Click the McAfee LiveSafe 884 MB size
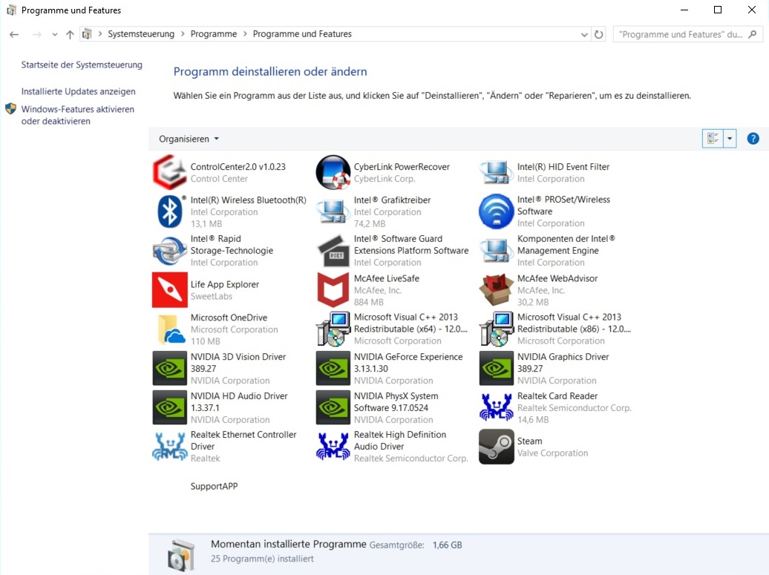Viewport: 769px width, 575px height. (x=369, y=302)
